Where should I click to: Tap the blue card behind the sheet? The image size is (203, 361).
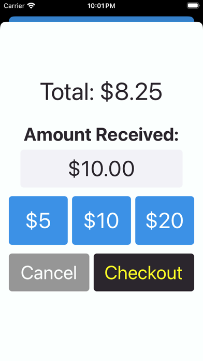click(x=102, y=19)
